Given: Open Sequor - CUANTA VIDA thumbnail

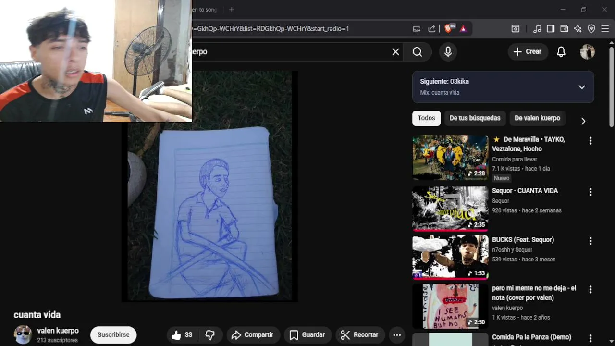Looking at the screenshot, I should click(x=450, y=208).
